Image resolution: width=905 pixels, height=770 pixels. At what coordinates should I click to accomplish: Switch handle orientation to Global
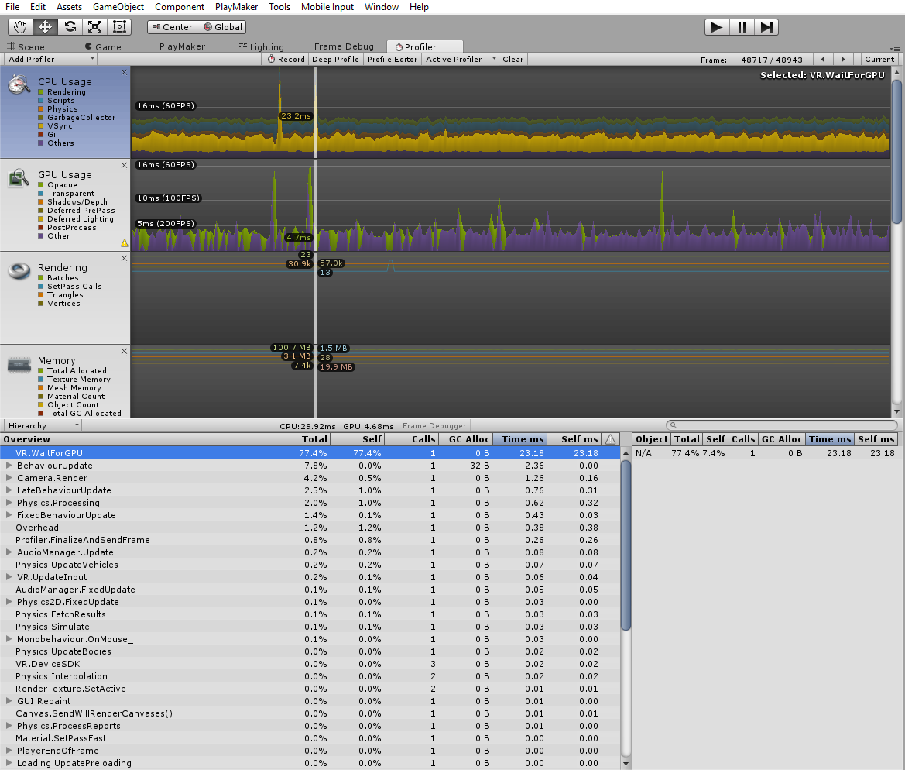pyautogui.click(x=222, y=26)
